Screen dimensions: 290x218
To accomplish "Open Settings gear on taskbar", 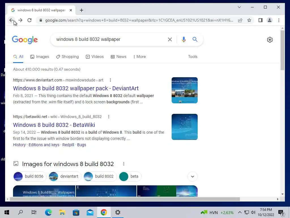I will [x=118, y=212].
